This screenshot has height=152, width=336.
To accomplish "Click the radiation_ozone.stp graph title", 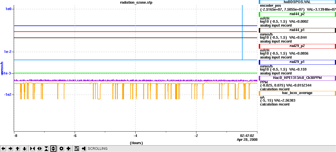I will point(136,3).
